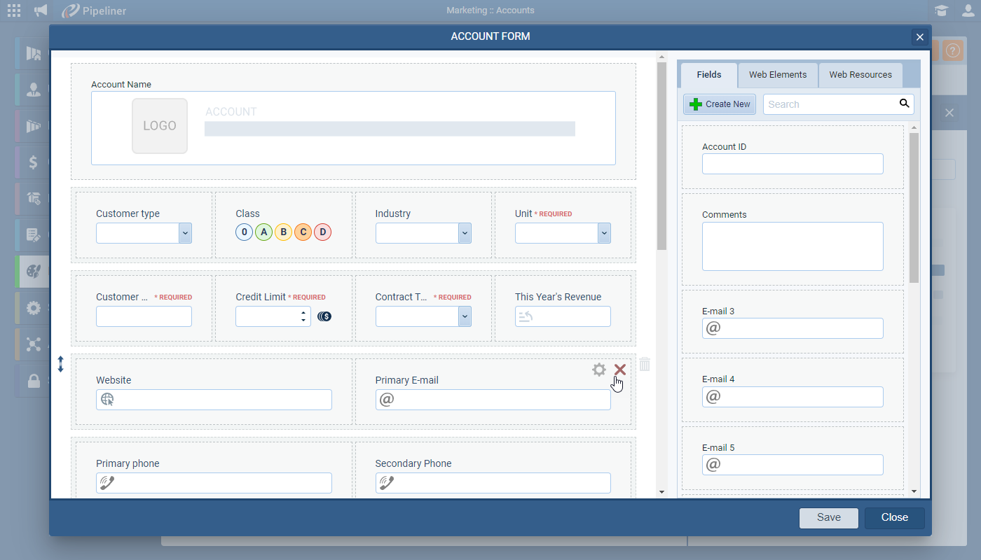Switch to the Web Resources tab

tap(860, 75)
